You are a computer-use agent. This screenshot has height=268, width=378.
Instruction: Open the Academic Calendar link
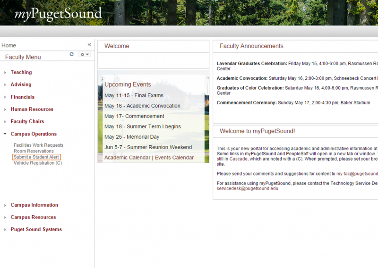point(127,158)
